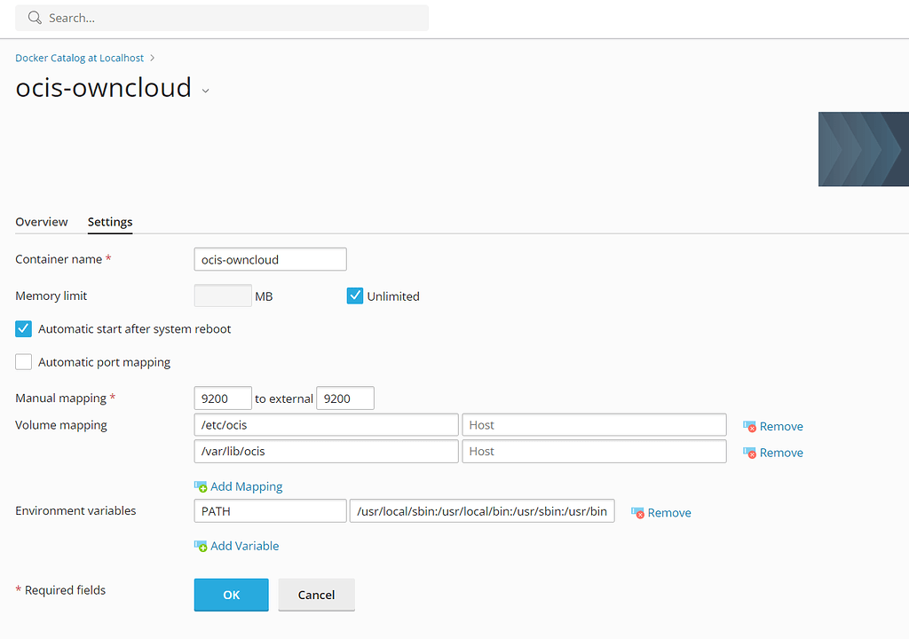The image size is (909, 639).
Task: Open Docker Catalog at Localhost breadcrumb
Action: tap(80, 57)
